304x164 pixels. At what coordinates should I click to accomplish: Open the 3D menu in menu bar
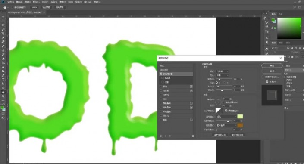pyautogui.click(x=70, y=2)
